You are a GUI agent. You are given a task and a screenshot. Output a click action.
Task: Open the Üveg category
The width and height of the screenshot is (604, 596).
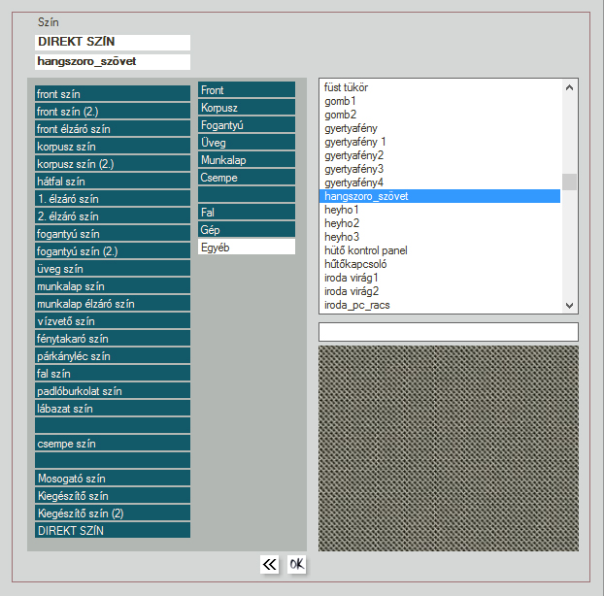(x=247, y=142)
